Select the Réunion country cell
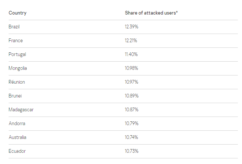Image resolution: width=242 pixels, height=164 pixels. click(x=17, y=82)
